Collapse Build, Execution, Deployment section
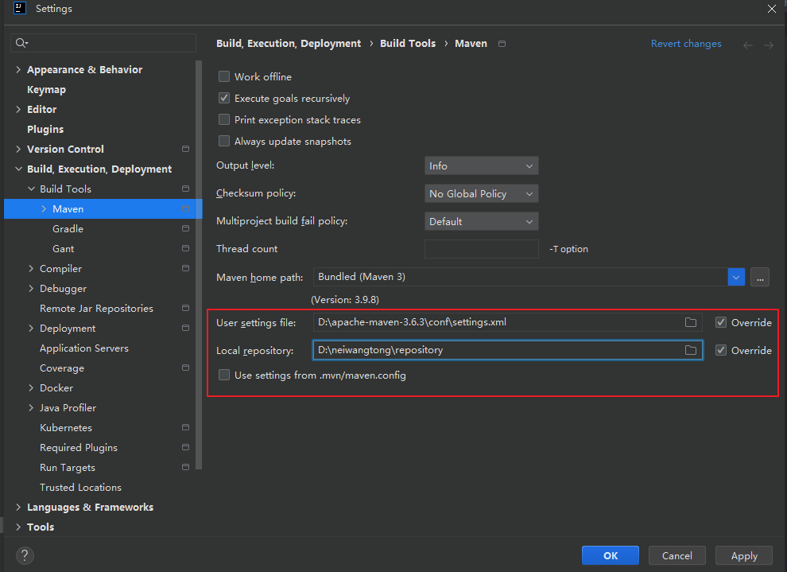 (x=18, y=169)
